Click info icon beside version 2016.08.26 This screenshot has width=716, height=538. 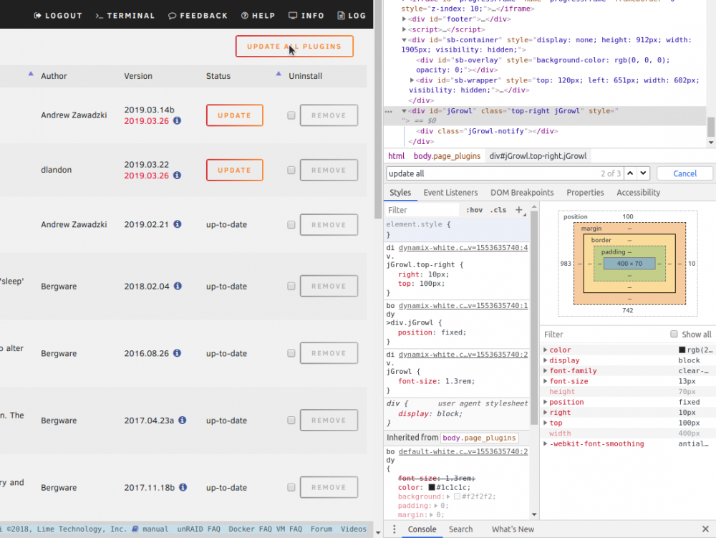(x=177, y=353)
